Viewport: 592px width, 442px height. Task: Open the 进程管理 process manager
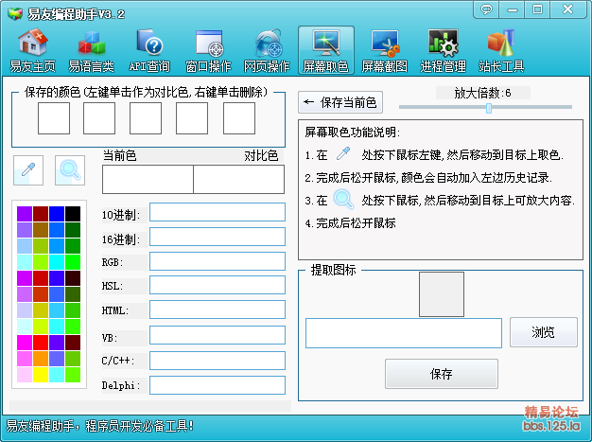443,50
